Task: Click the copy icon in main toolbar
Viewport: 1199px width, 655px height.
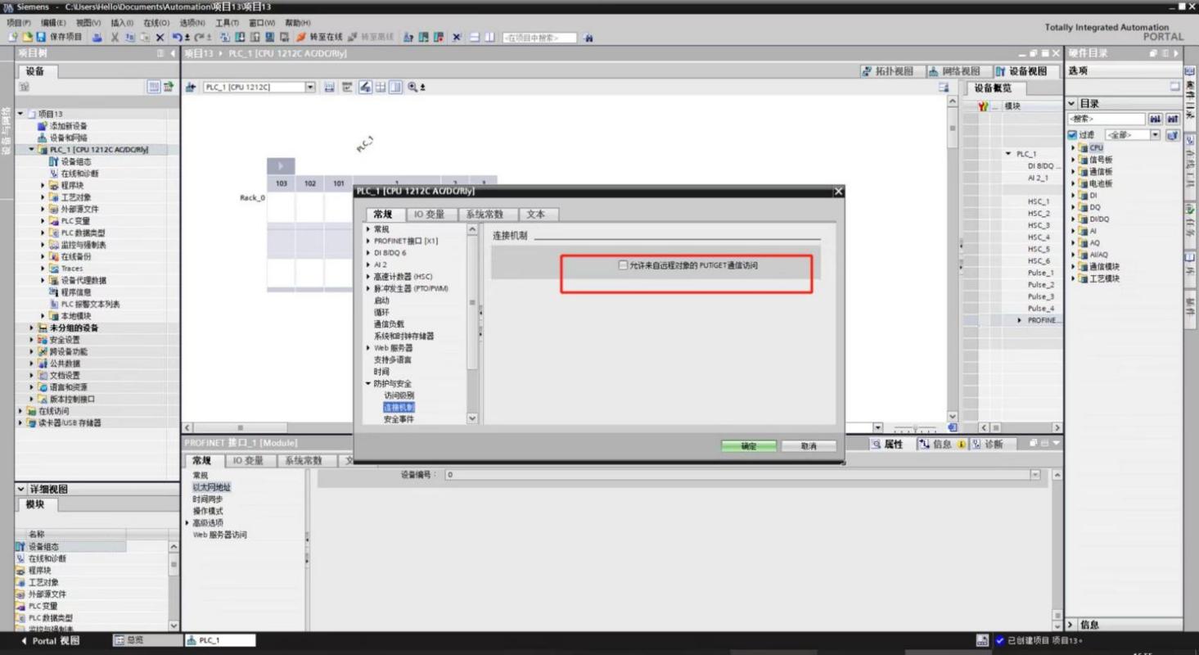Action: [130, 37]
